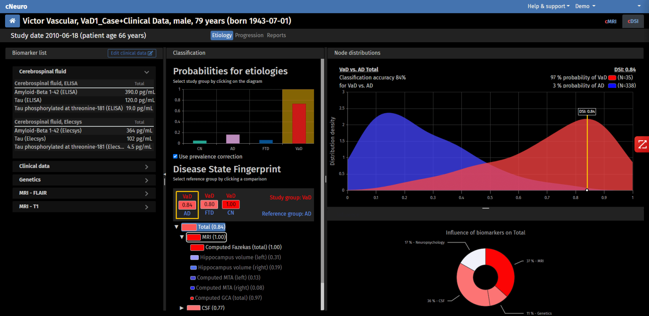Click Edit clinical data button
This screenshot has height=316, width=649.
[132, 53]
